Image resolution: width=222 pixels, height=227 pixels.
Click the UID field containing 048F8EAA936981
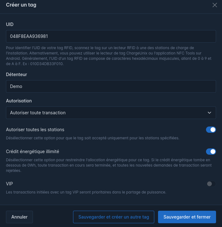[111, 36]
